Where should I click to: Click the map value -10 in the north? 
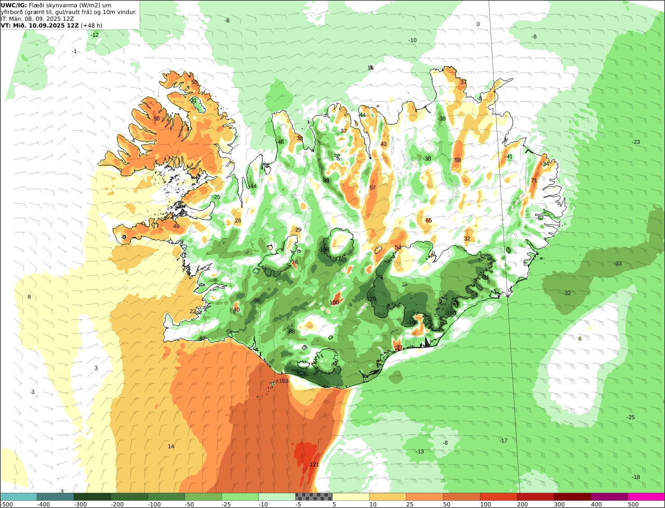413,40
